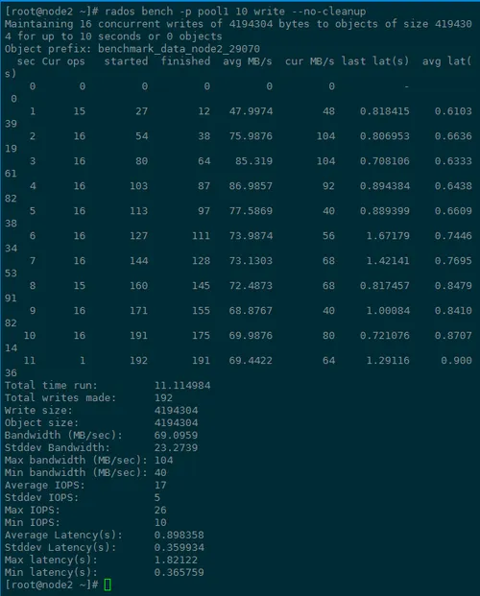Click last latency value 1.42141
Image resolution: width=480 pixels, height=596 pixels.
[x=388, y=261]
